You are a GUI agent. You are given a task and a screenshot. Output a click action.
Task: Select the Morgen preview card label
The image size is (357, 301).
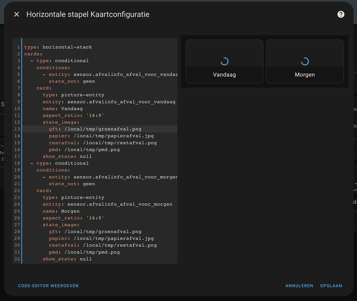click(305, 75)
